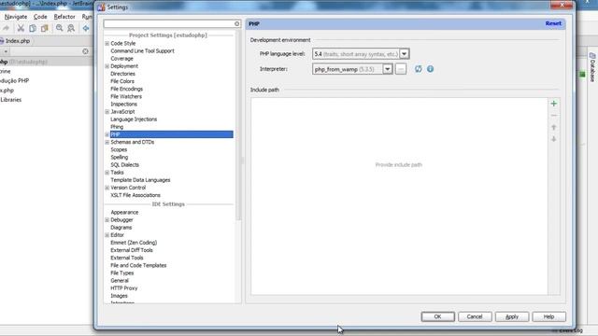598x336 pixels.
Task: Select Template Data Languages item
Action: click(x=140, y=180)
